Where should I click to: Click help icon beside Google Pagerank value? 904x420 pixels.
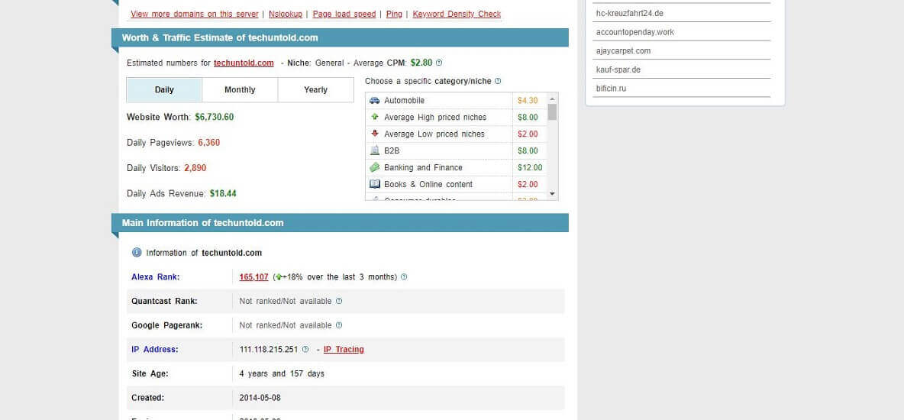coord(339,325)
